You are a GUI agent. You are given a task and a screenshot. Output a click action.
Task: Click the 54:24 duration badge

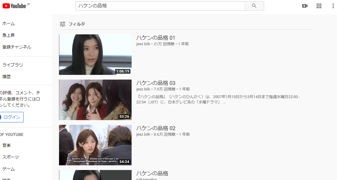click(x=125, y=162)
